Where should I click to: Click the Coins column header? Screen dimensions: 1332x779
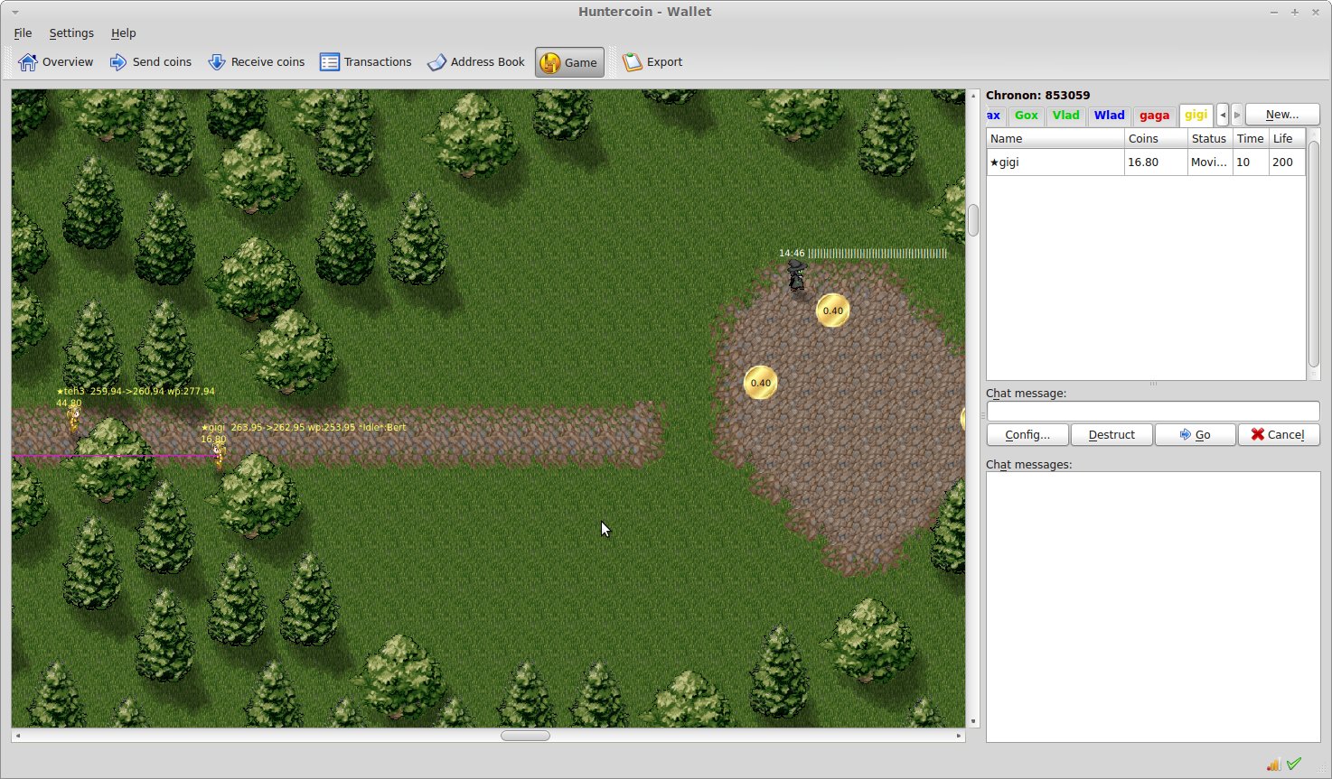(x=1156, y=139)
